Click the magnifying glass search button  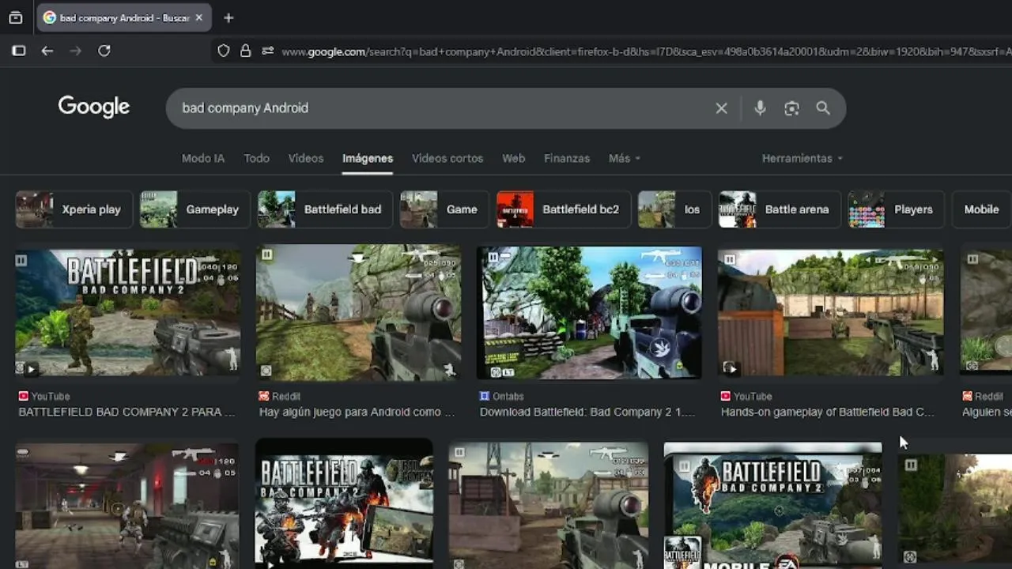pyautogui.click(x=823, y=108)
